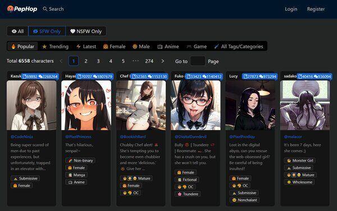The width and height of the screenshot is (337, 211).
Task: Switch to the Trending tab
Action: point(55,47)
